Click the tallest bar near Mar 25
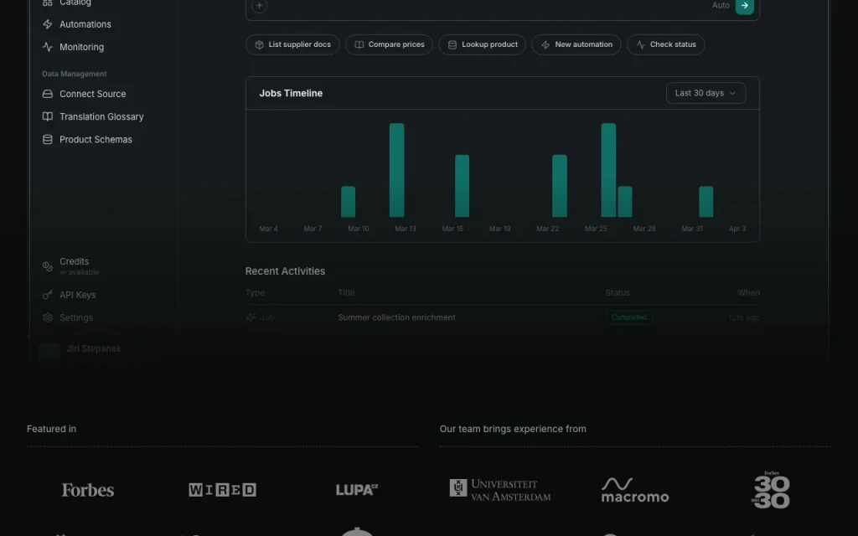The height and width of the screenshot is (536, 858). click(608, 170)
